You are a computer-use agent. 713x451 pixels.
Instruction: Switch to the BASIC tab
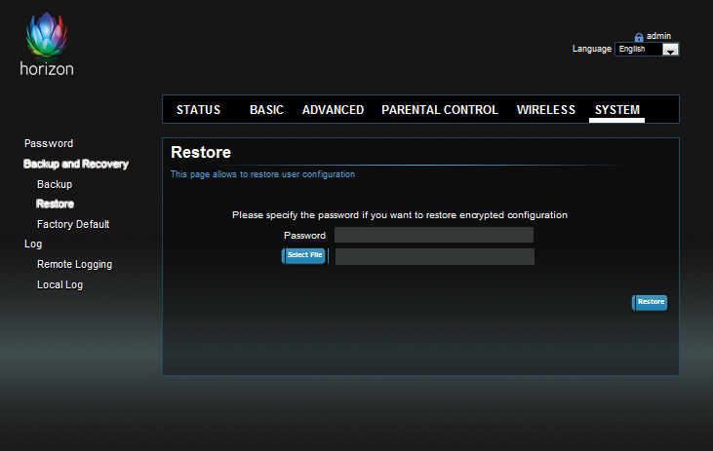click(266, 110)
